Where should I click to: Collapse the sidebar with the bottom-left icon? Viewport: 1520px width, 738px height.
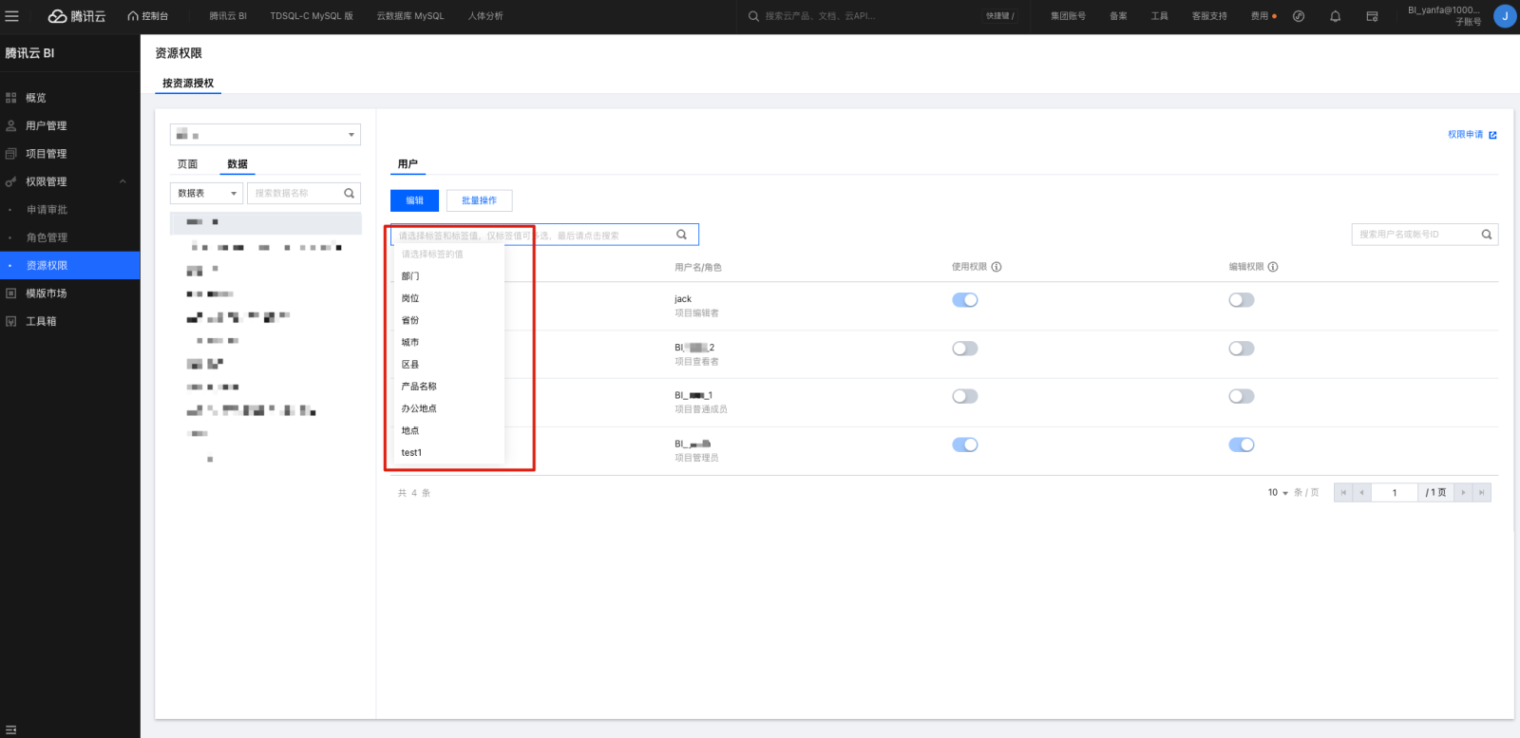click(11, 729)
